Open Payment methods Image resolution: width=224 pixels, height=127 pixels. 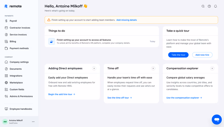19,48
